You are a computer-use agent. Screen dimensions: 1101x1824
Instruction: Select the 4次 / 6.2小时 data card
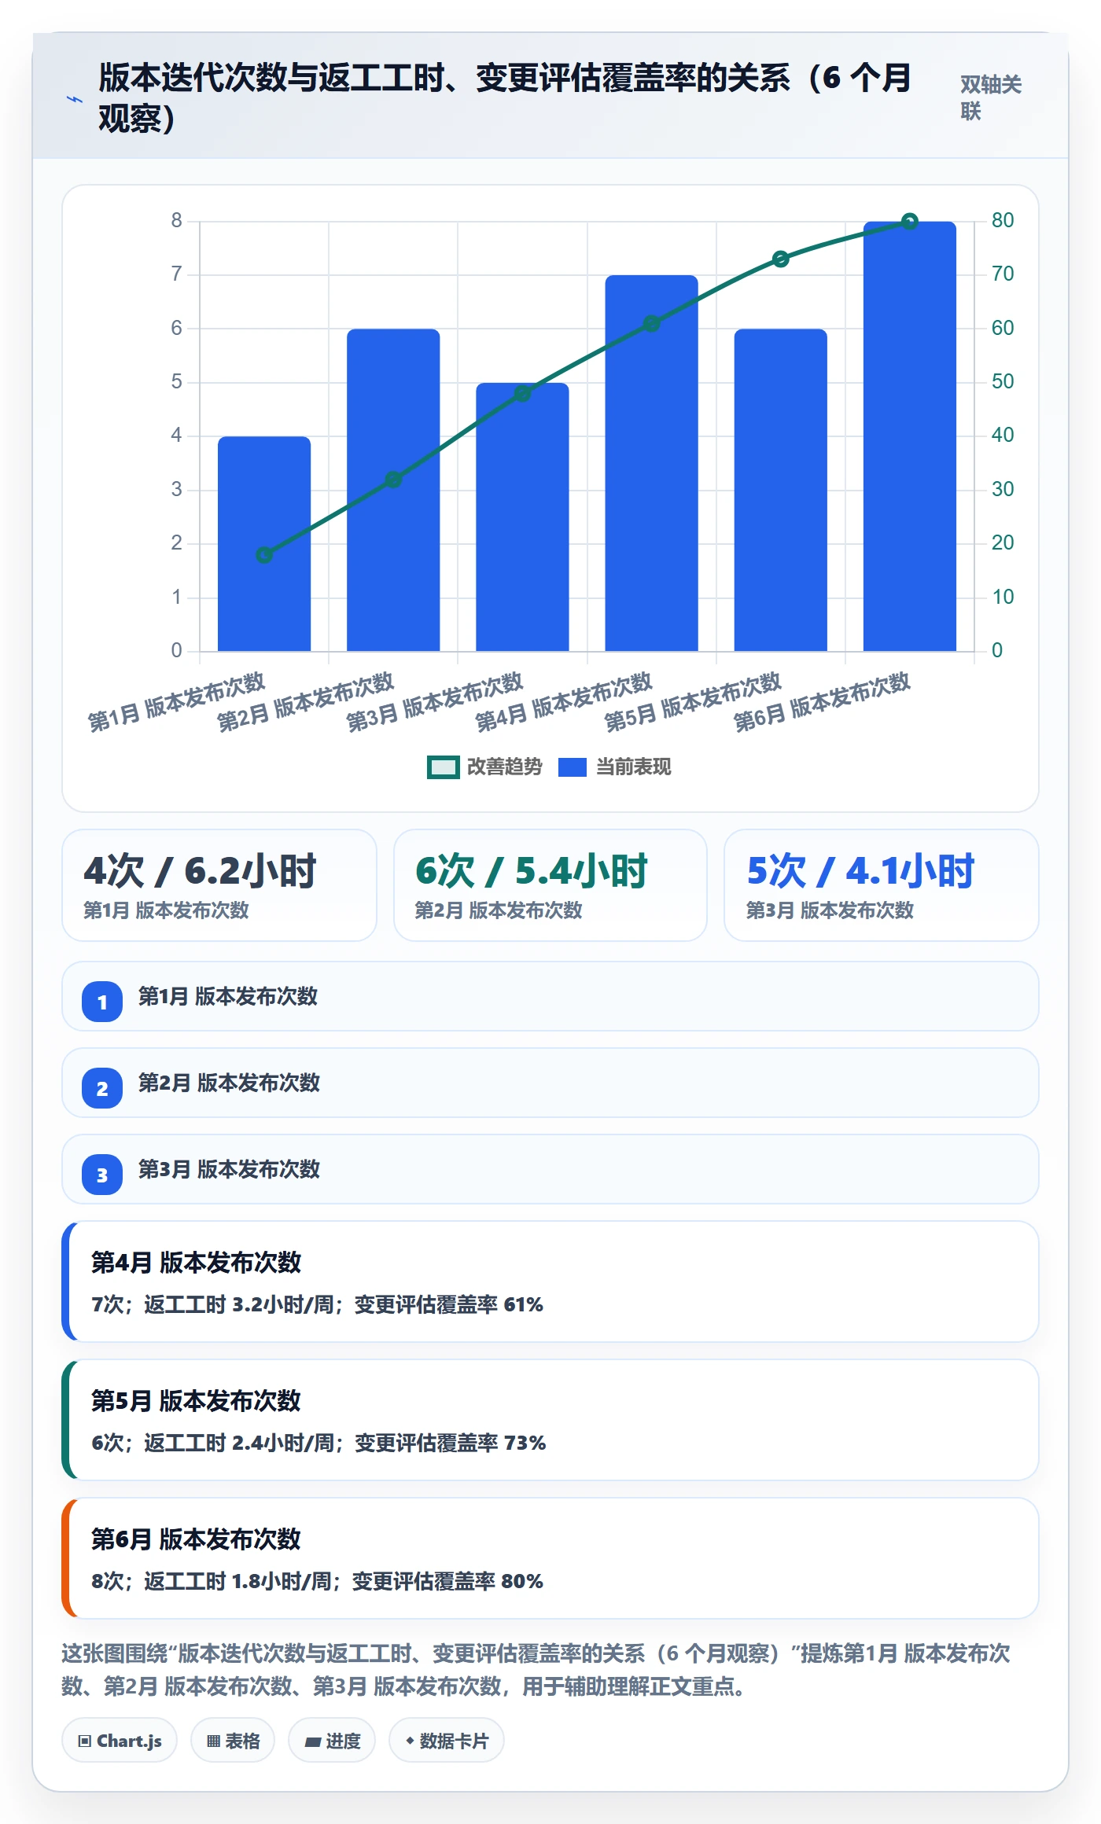coord(219,885)
